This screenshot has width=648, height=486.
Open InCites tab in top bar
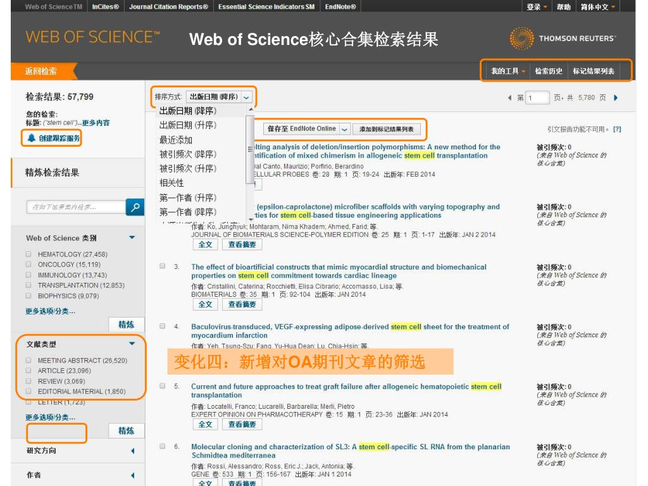(x=106, y=6)
